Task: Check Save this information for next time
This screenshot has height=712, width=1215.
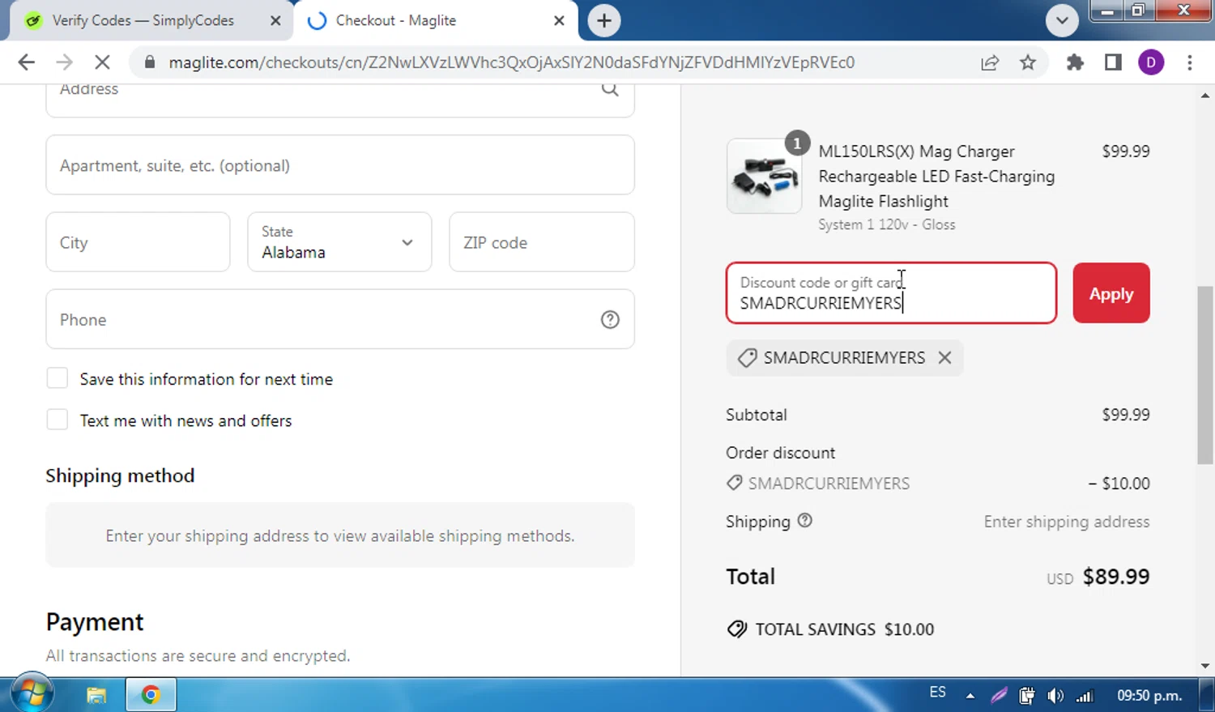Action: coord(57,378)
